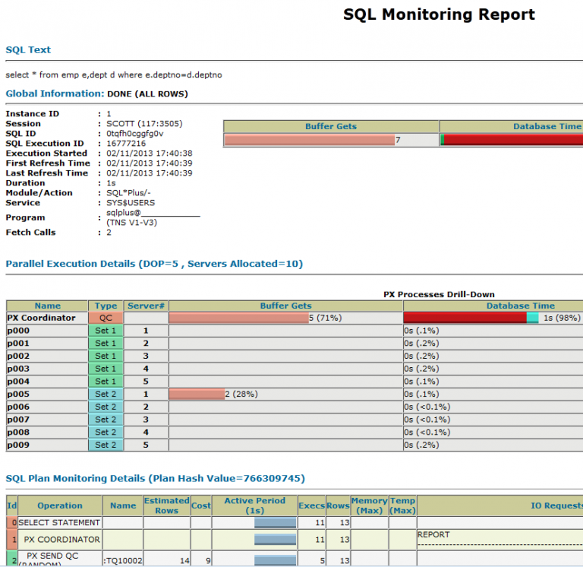This screenshot has width=583, height=567.
Task: Click the Database Time column header in PX table
Action: click(520, 306)
